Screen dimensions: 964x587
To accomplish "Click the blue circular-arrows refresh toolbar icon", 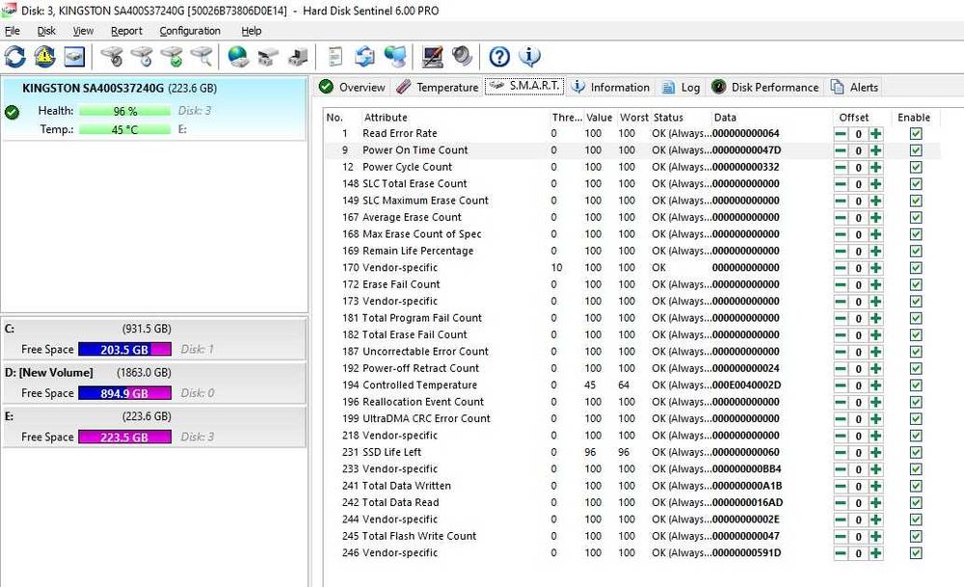I will pos(14,57).
